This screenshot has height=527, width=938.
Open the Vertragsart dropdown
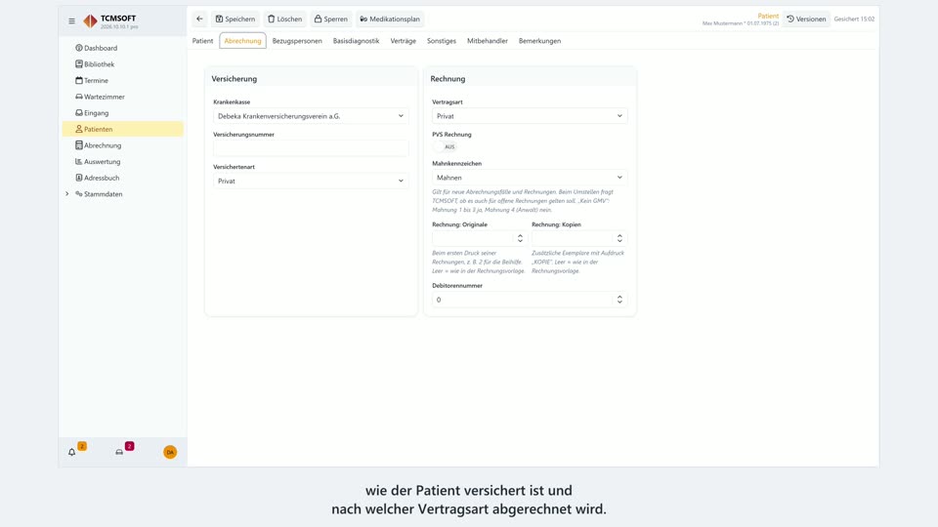[x=530, y=116]
